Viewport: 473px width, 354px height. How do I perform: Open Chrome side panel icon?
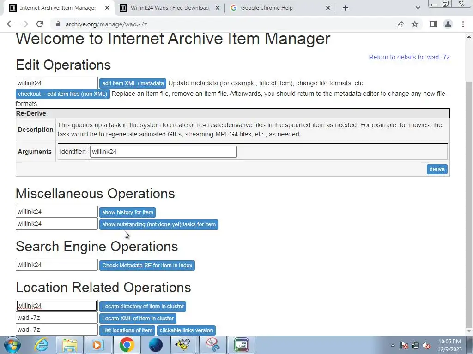pyautogui.click(x=433, y=24)
